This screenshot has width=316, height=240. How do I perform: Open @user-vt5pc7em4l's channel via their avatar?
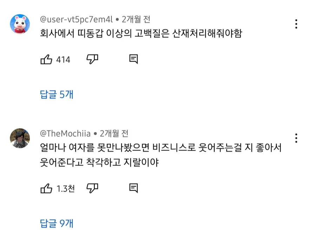20,24
